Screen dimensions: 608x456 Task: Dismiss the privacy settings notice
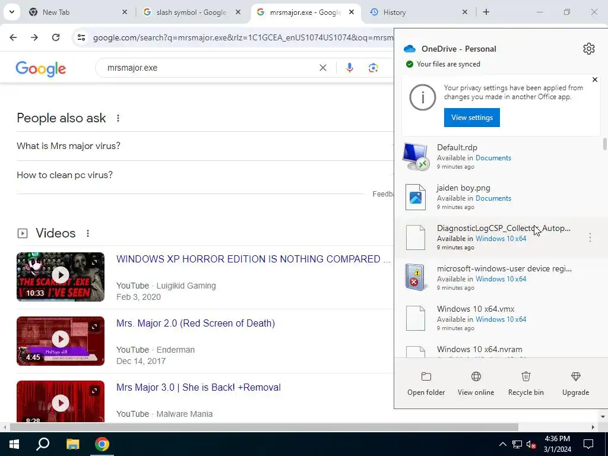[595, 80]
